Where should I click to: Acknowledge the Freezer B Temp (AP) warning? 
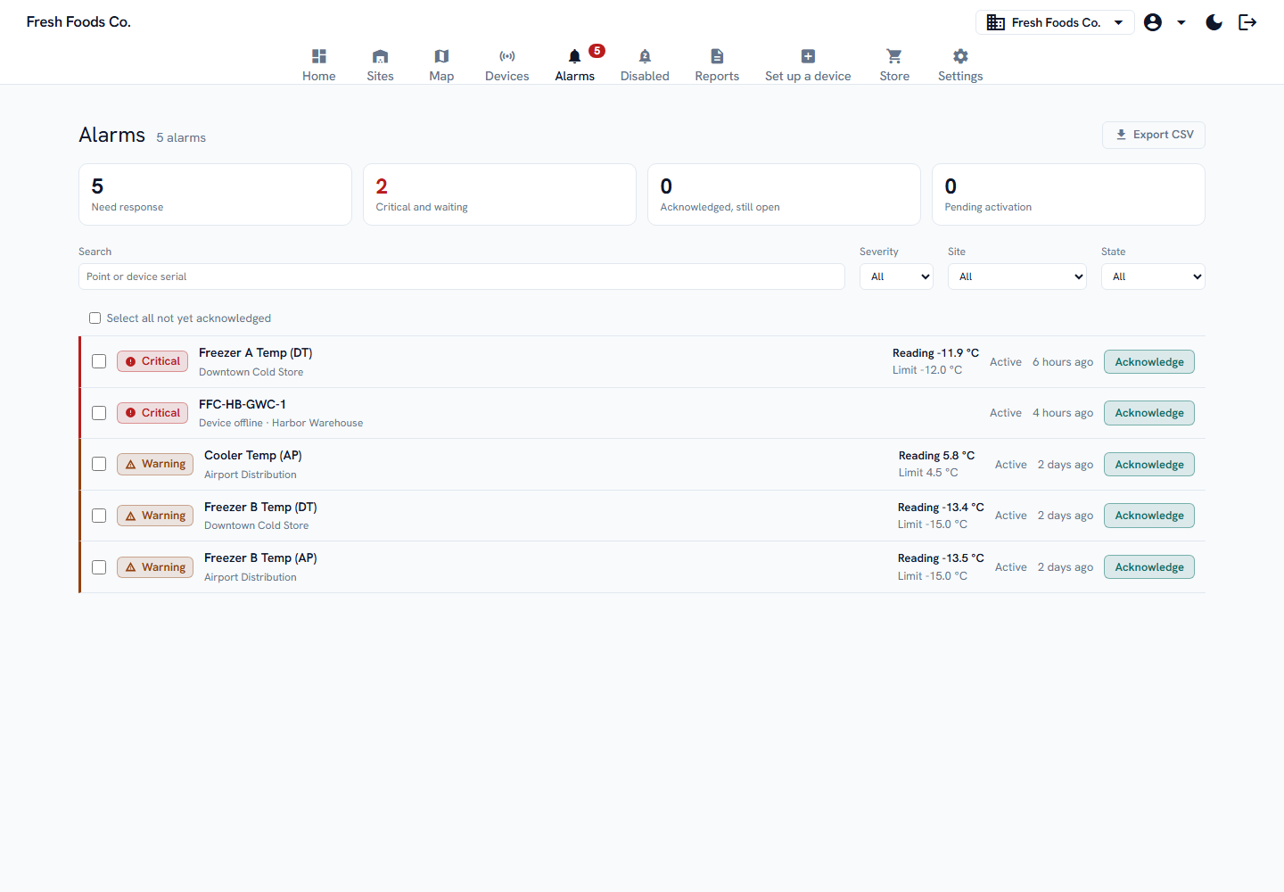click(1149, 567)
